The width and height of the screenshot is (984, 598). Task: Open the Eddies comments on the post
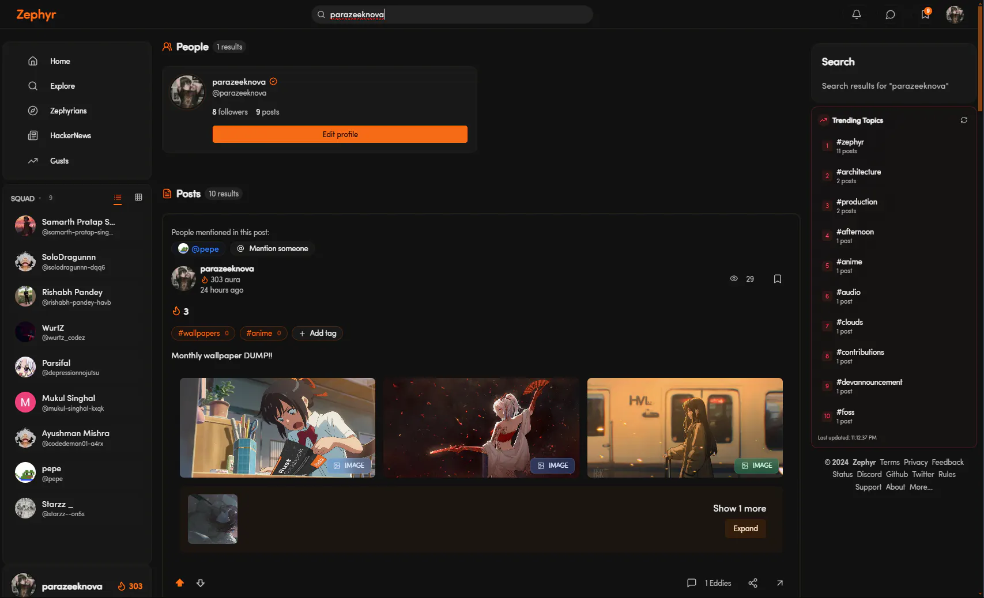tap(709, 583)
